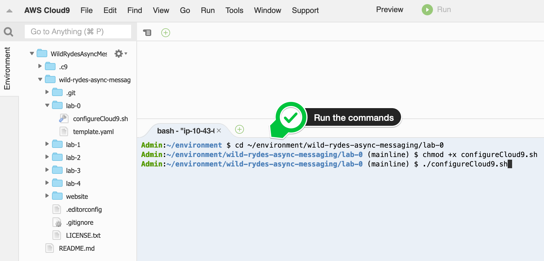Open new terminal tab plus icon

[x=240, y=129]
